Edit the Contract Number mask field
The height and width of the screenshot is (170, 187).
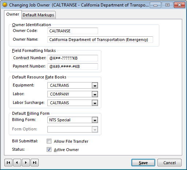click(x=73, y=58)
